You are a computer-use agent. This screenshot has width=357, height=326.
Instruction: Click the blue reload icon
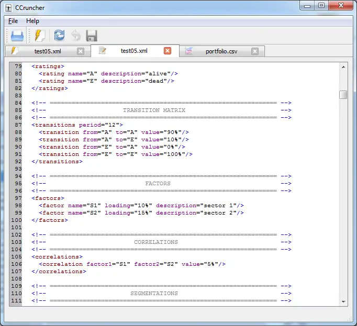tap(59, 36)
